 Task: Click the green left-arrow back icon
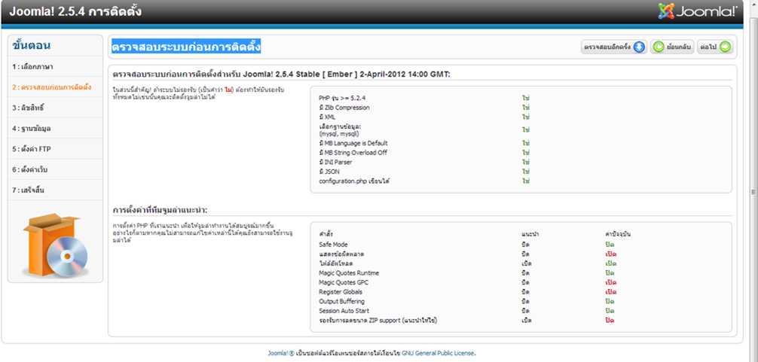(658, 47)
